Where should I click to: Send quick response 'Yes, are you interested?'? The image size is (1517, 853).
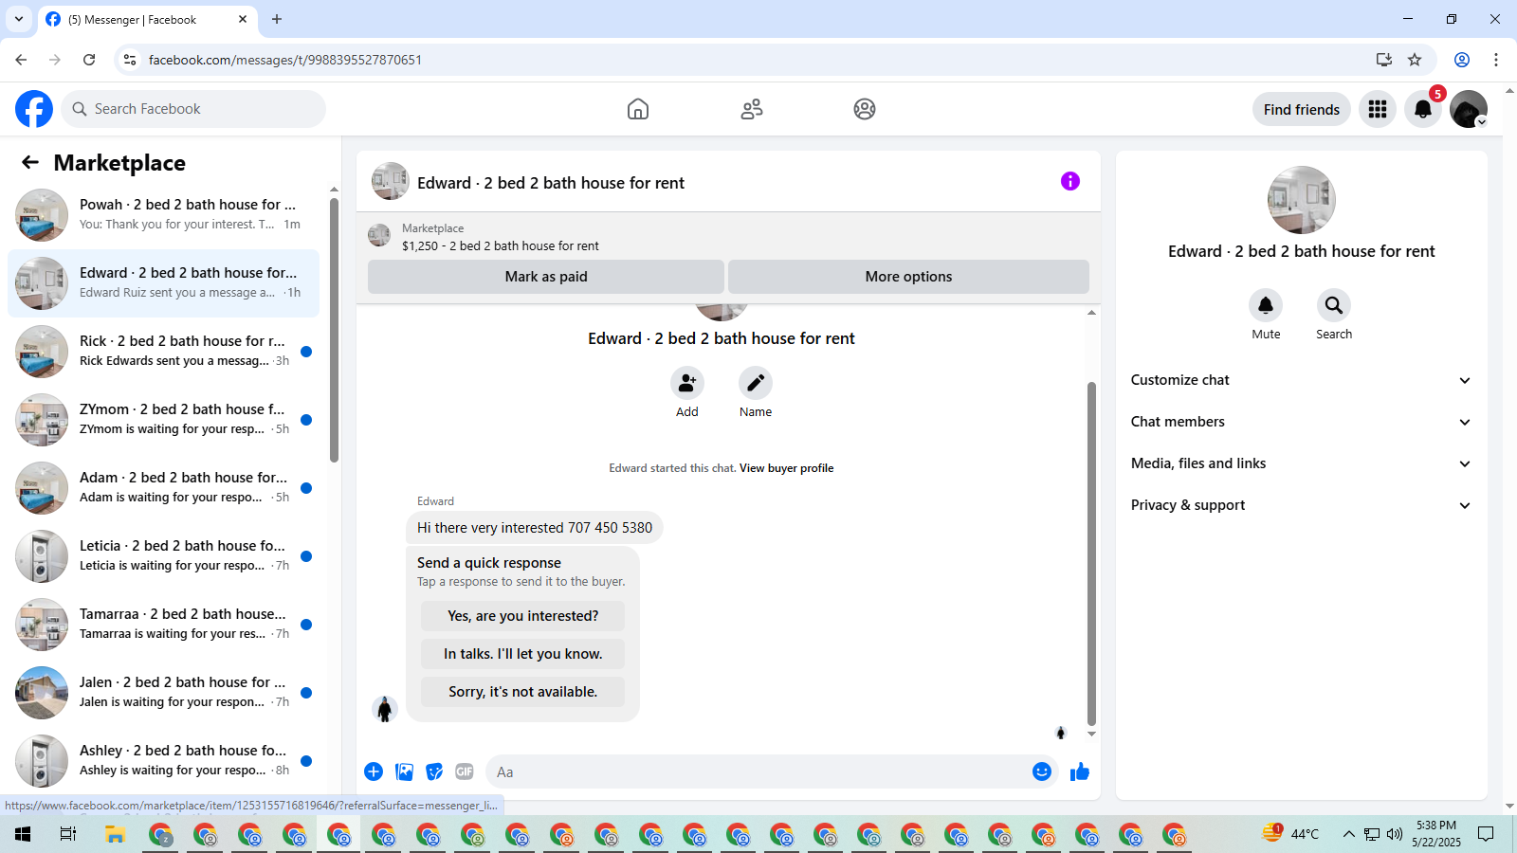[523, 616]
